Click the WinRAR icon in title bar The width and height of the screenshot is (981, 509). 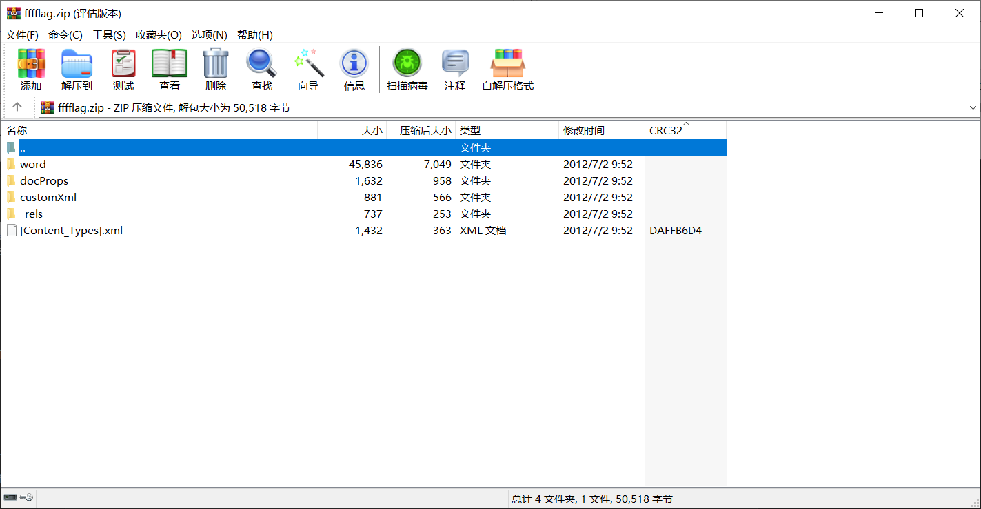click(x=13, y=13)
